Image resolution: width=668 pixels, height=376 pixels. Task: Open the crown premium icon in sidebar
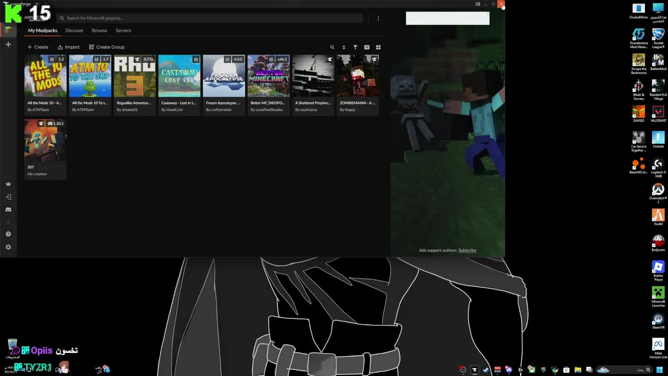(x=8, y=184)
